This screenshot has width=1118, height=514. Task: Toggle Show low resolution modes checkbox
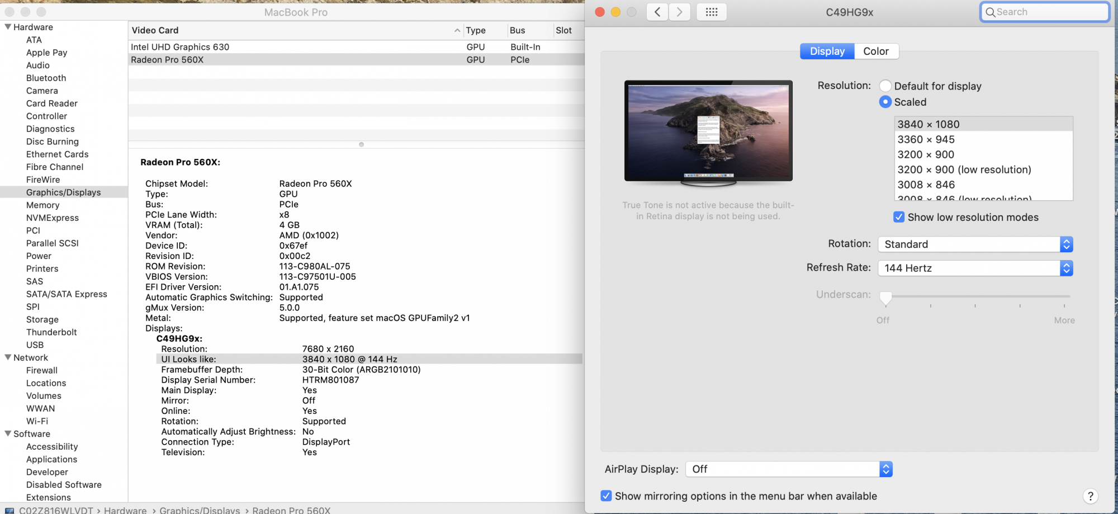coord(899,217)
